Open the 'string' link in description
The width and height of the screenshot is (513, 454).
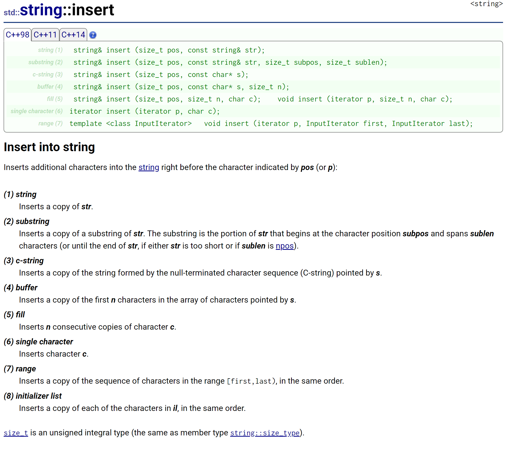[x=149, y=167]
